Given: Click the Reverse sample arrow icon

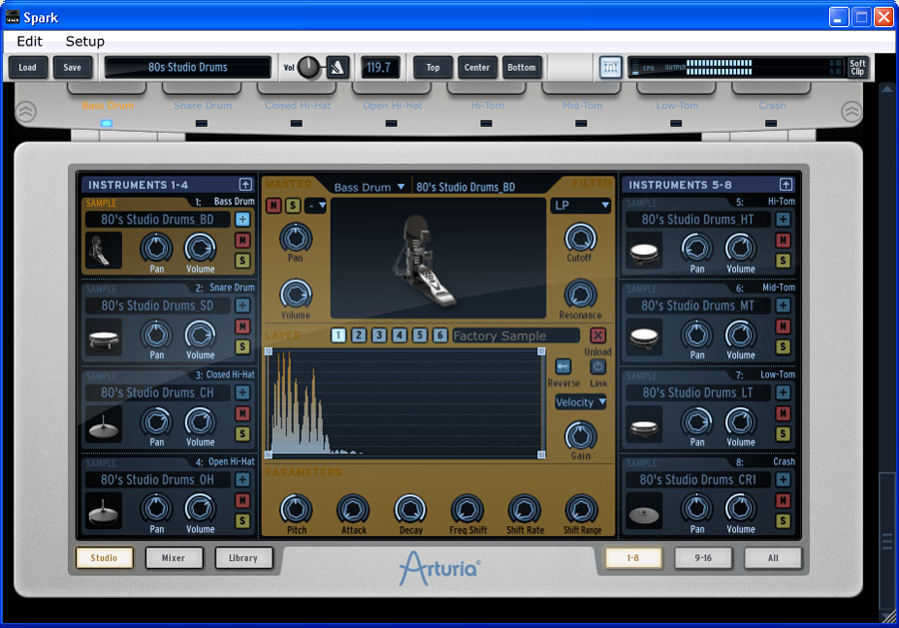Looking at the screenshot, I should pyautogui.click(x=563, y=366).
